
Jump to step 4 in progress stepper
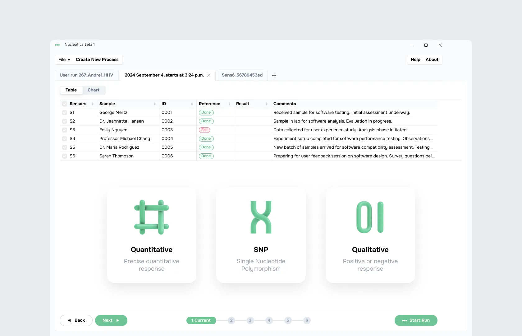[269, 320]
